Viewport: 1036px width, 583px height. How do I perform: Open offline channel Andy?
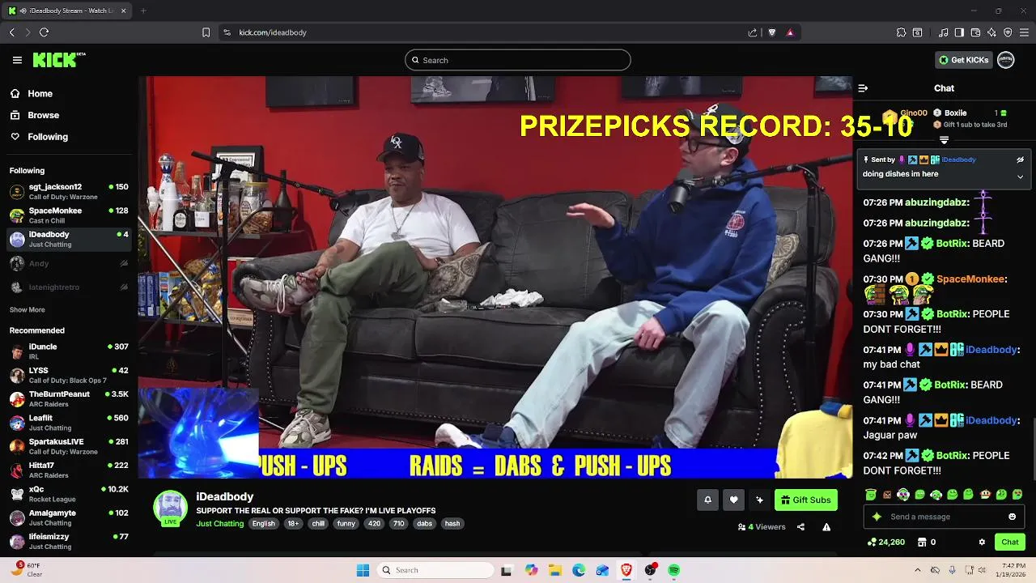click(69, 263)
